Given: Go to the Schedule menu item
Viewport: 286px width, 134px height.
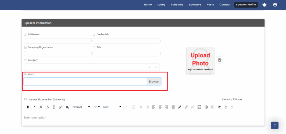Looking at the screenshot, I should coord(177,5).
